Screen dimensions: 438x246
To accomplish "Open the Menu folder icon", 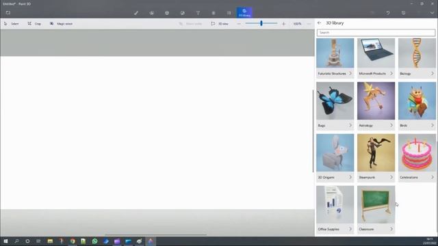I will pyautogui.click(x=8, y=13).
